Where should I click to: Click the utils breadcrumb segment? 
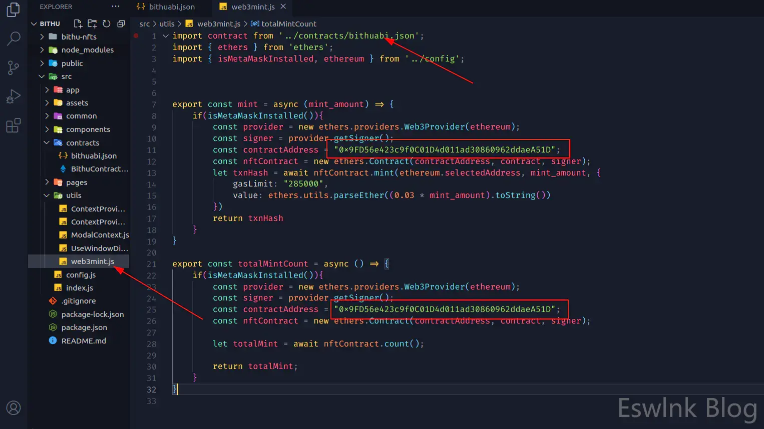click(x=167, y=24)
